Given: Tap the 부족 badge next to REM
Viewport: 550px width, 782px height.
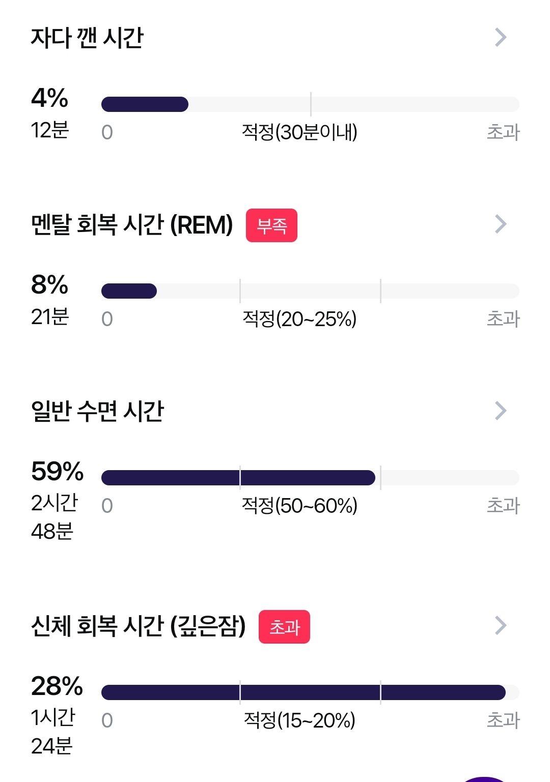Looking at the screenshot, I should click(271, 225).
